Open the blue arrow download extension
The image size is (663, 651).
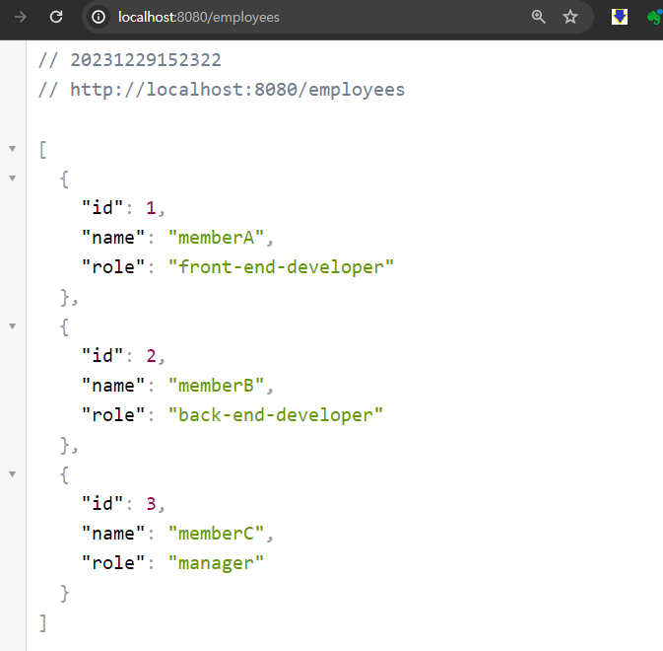point(620,17)
